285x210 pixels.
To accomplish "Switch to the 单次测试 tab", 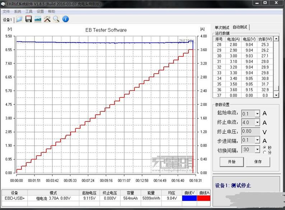I will coord(222,28).
